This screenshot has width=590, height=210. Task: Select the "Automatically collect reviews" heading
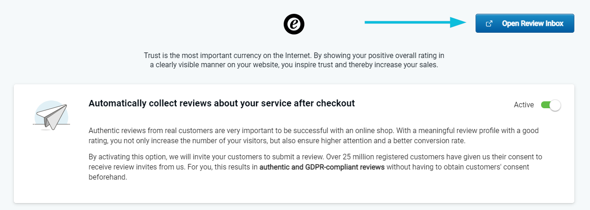(221, 103)
